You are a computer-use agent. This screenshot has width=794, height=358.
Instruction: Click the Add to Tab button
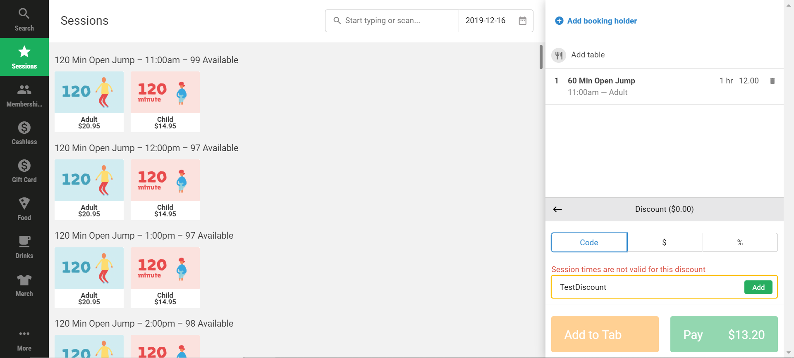[x=605, y=334]
